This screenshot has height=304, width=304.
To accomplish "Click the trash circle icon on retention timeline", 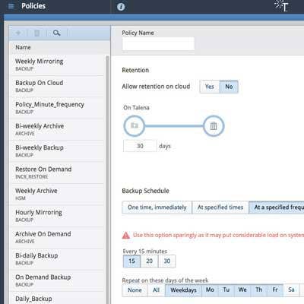I will [214, 125].
